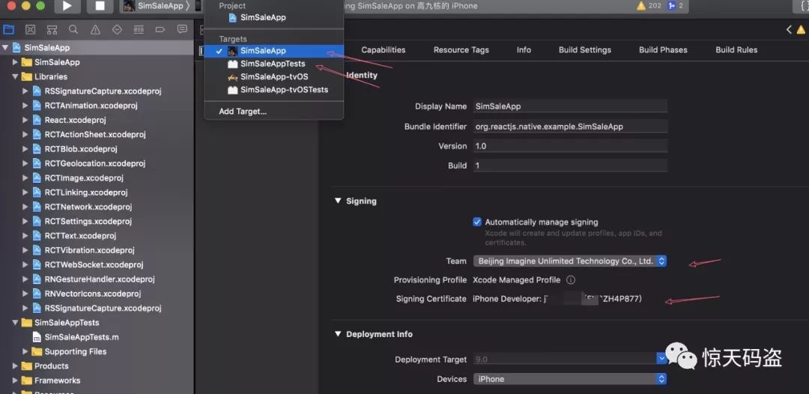
Task: Select the SimSaleAppTests.m file
Action: tap(82, 337)
